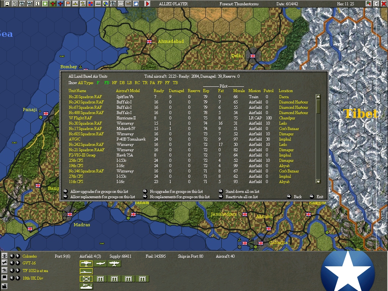This screenshot has height=291, width=388.
Task: Go to previous base before Colombo
Action: pos(12,256)
